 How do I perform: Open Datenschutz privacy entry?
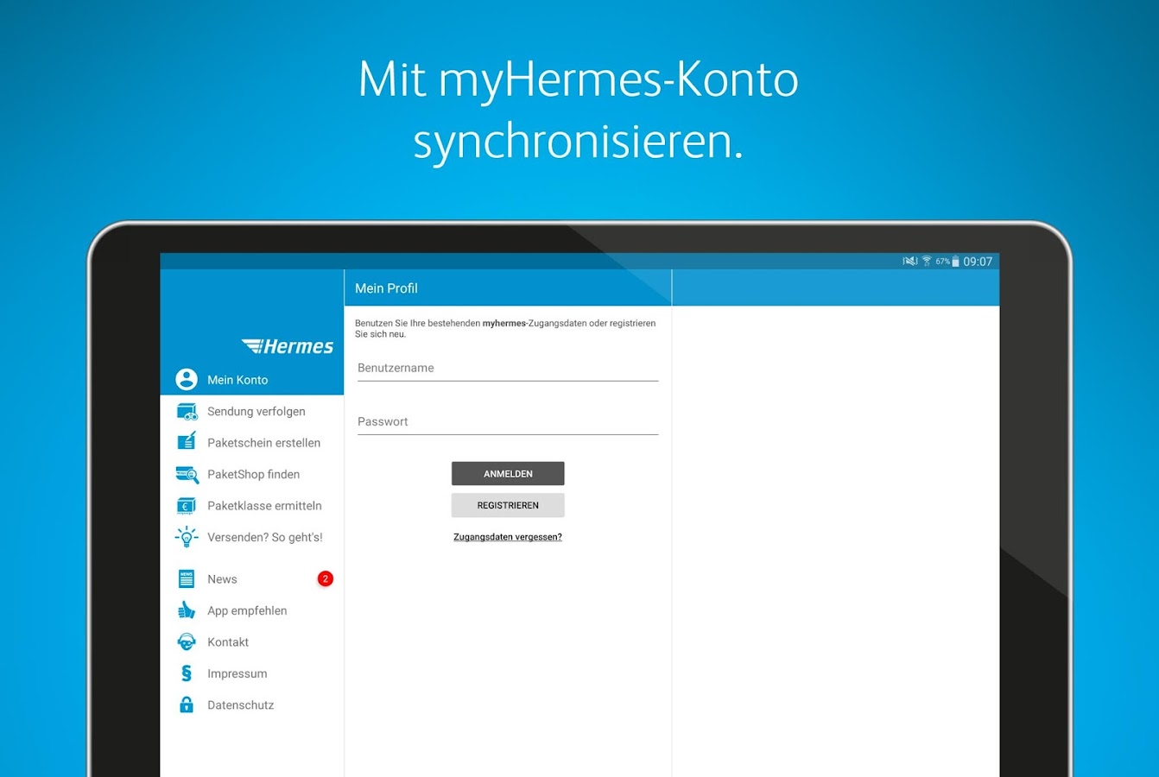[x=252, y=704]
